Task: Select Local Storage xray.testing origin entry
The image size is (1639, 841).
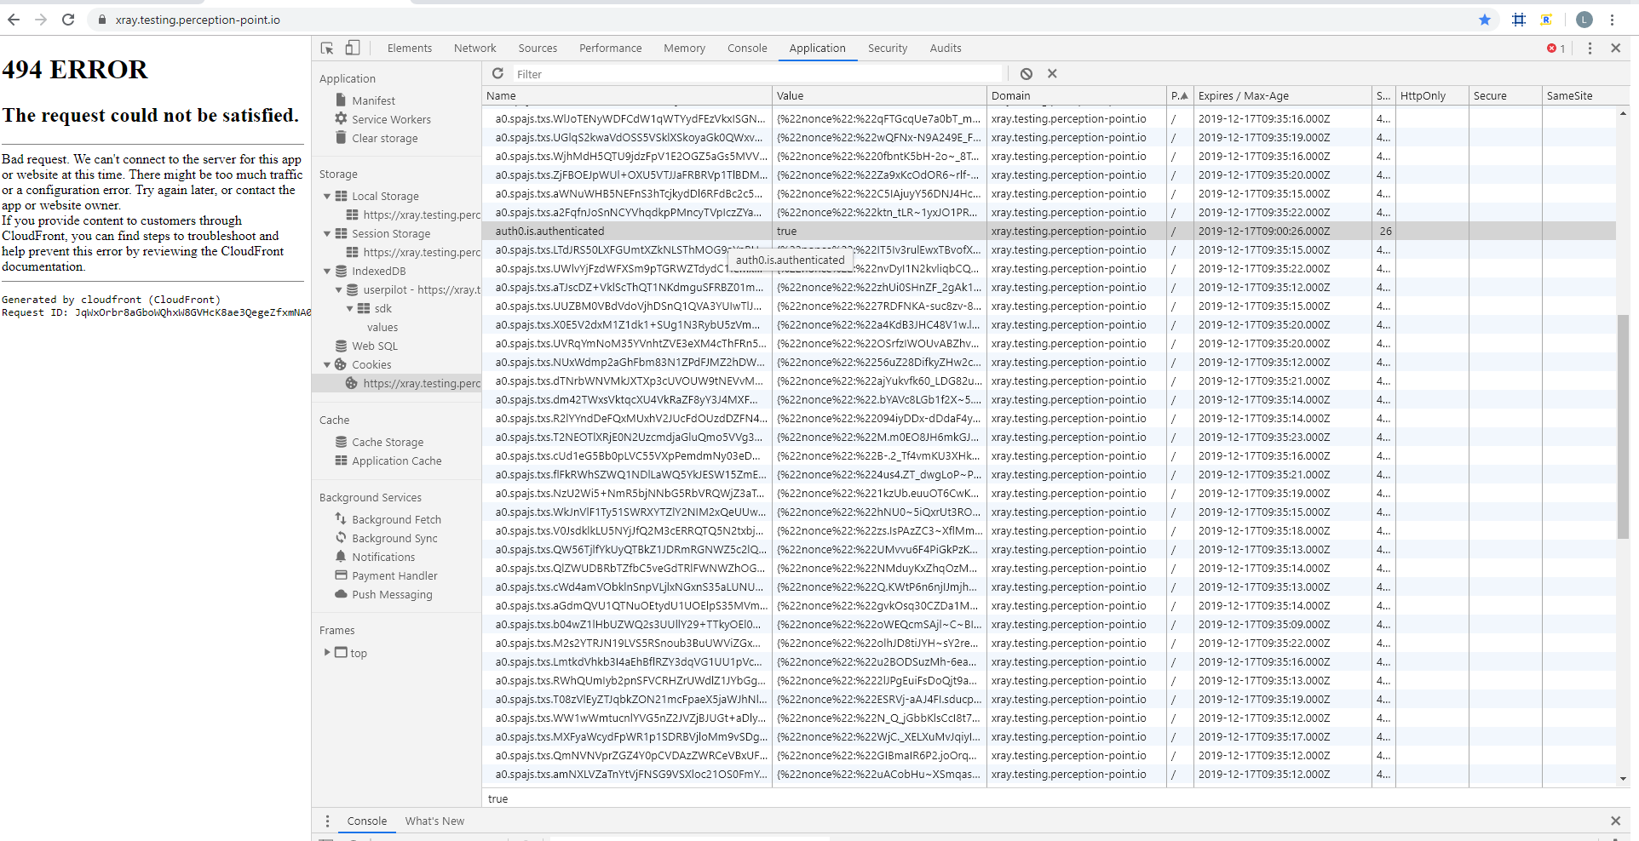Action: [413, 215]
